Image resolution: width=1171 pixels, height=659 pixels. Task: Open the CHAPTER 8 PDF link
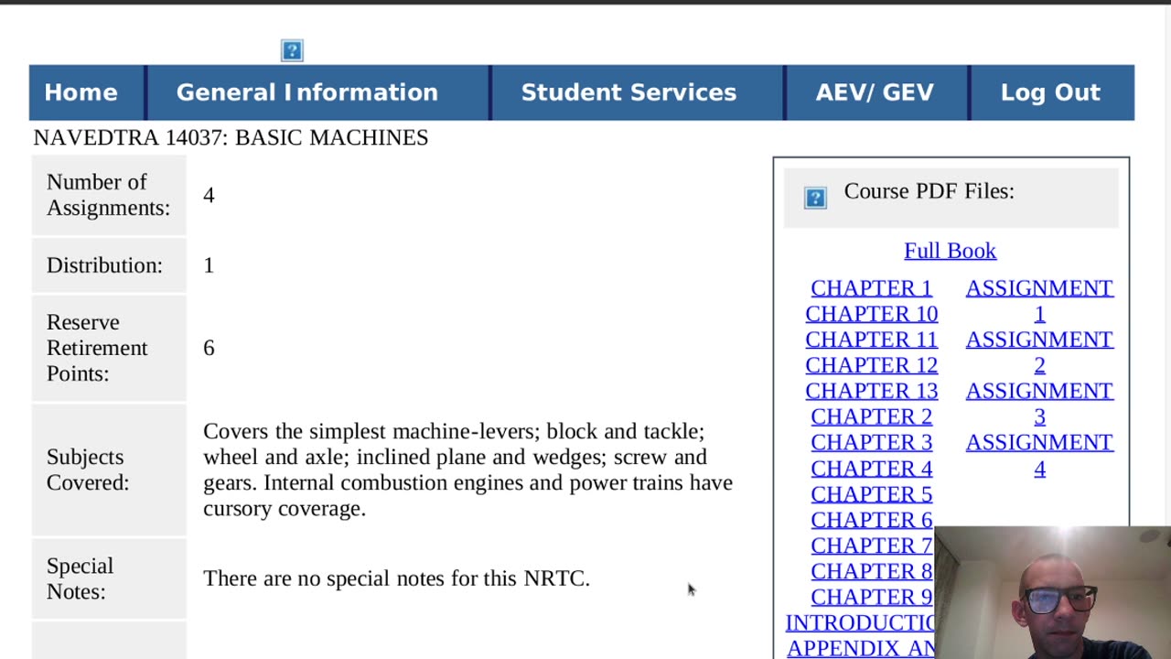pos(871,571)
